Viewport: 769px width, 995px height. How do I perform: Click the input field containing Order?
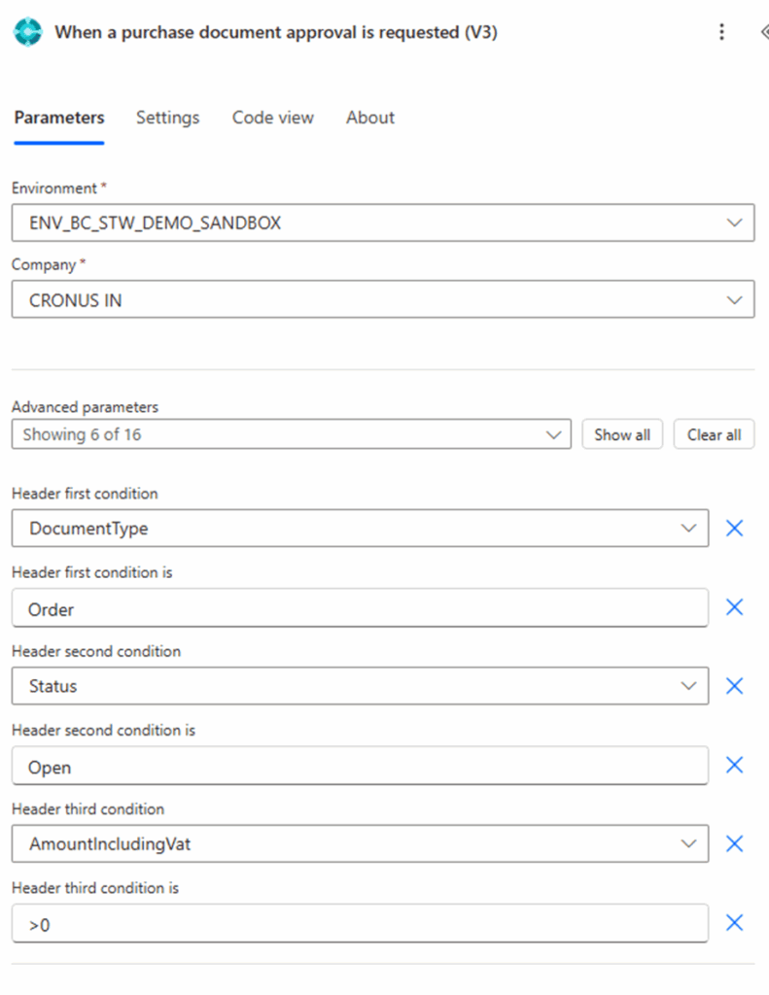point(360,608)
